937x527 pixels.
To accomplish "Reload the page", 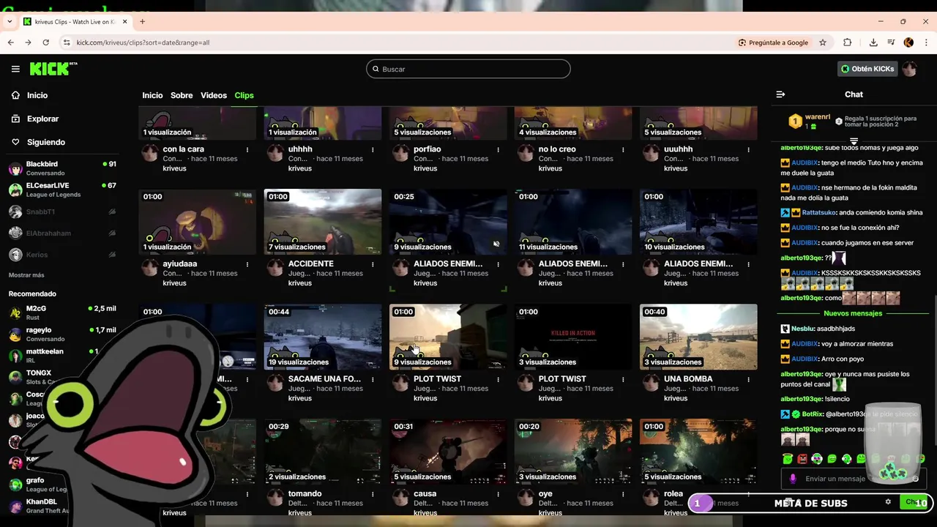I will [x=45, y=42].
